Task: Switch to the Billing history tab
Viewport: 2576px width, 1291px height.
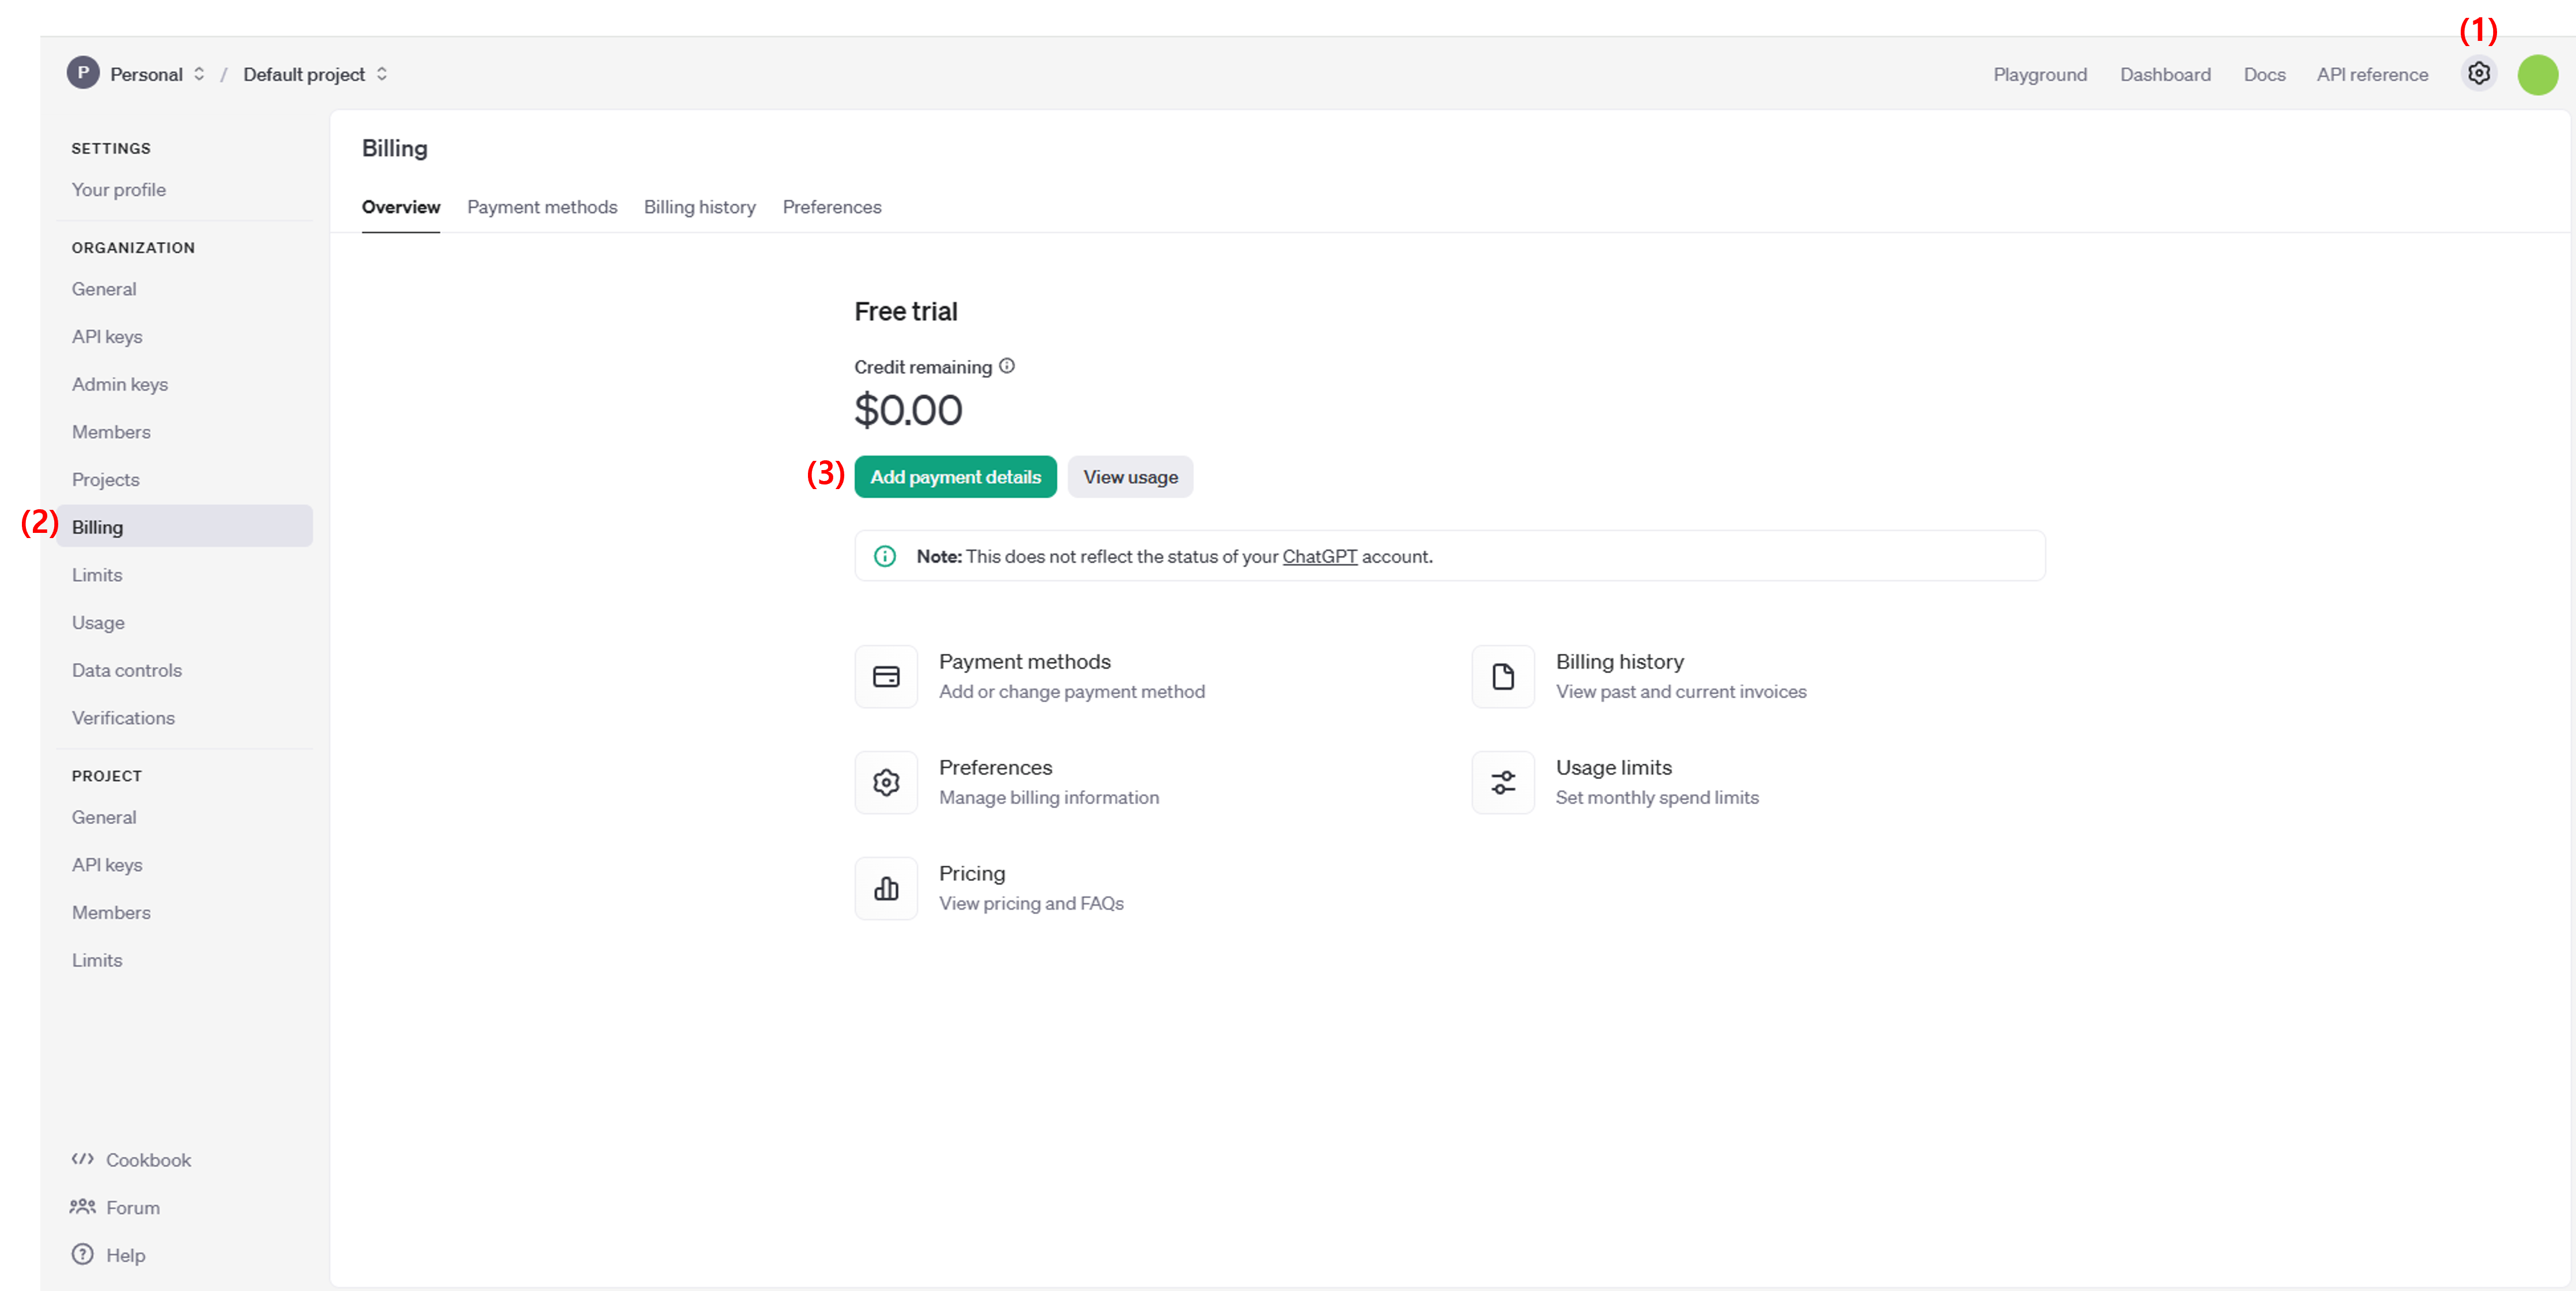Action: pyautogui.click(x=699, y=207)
